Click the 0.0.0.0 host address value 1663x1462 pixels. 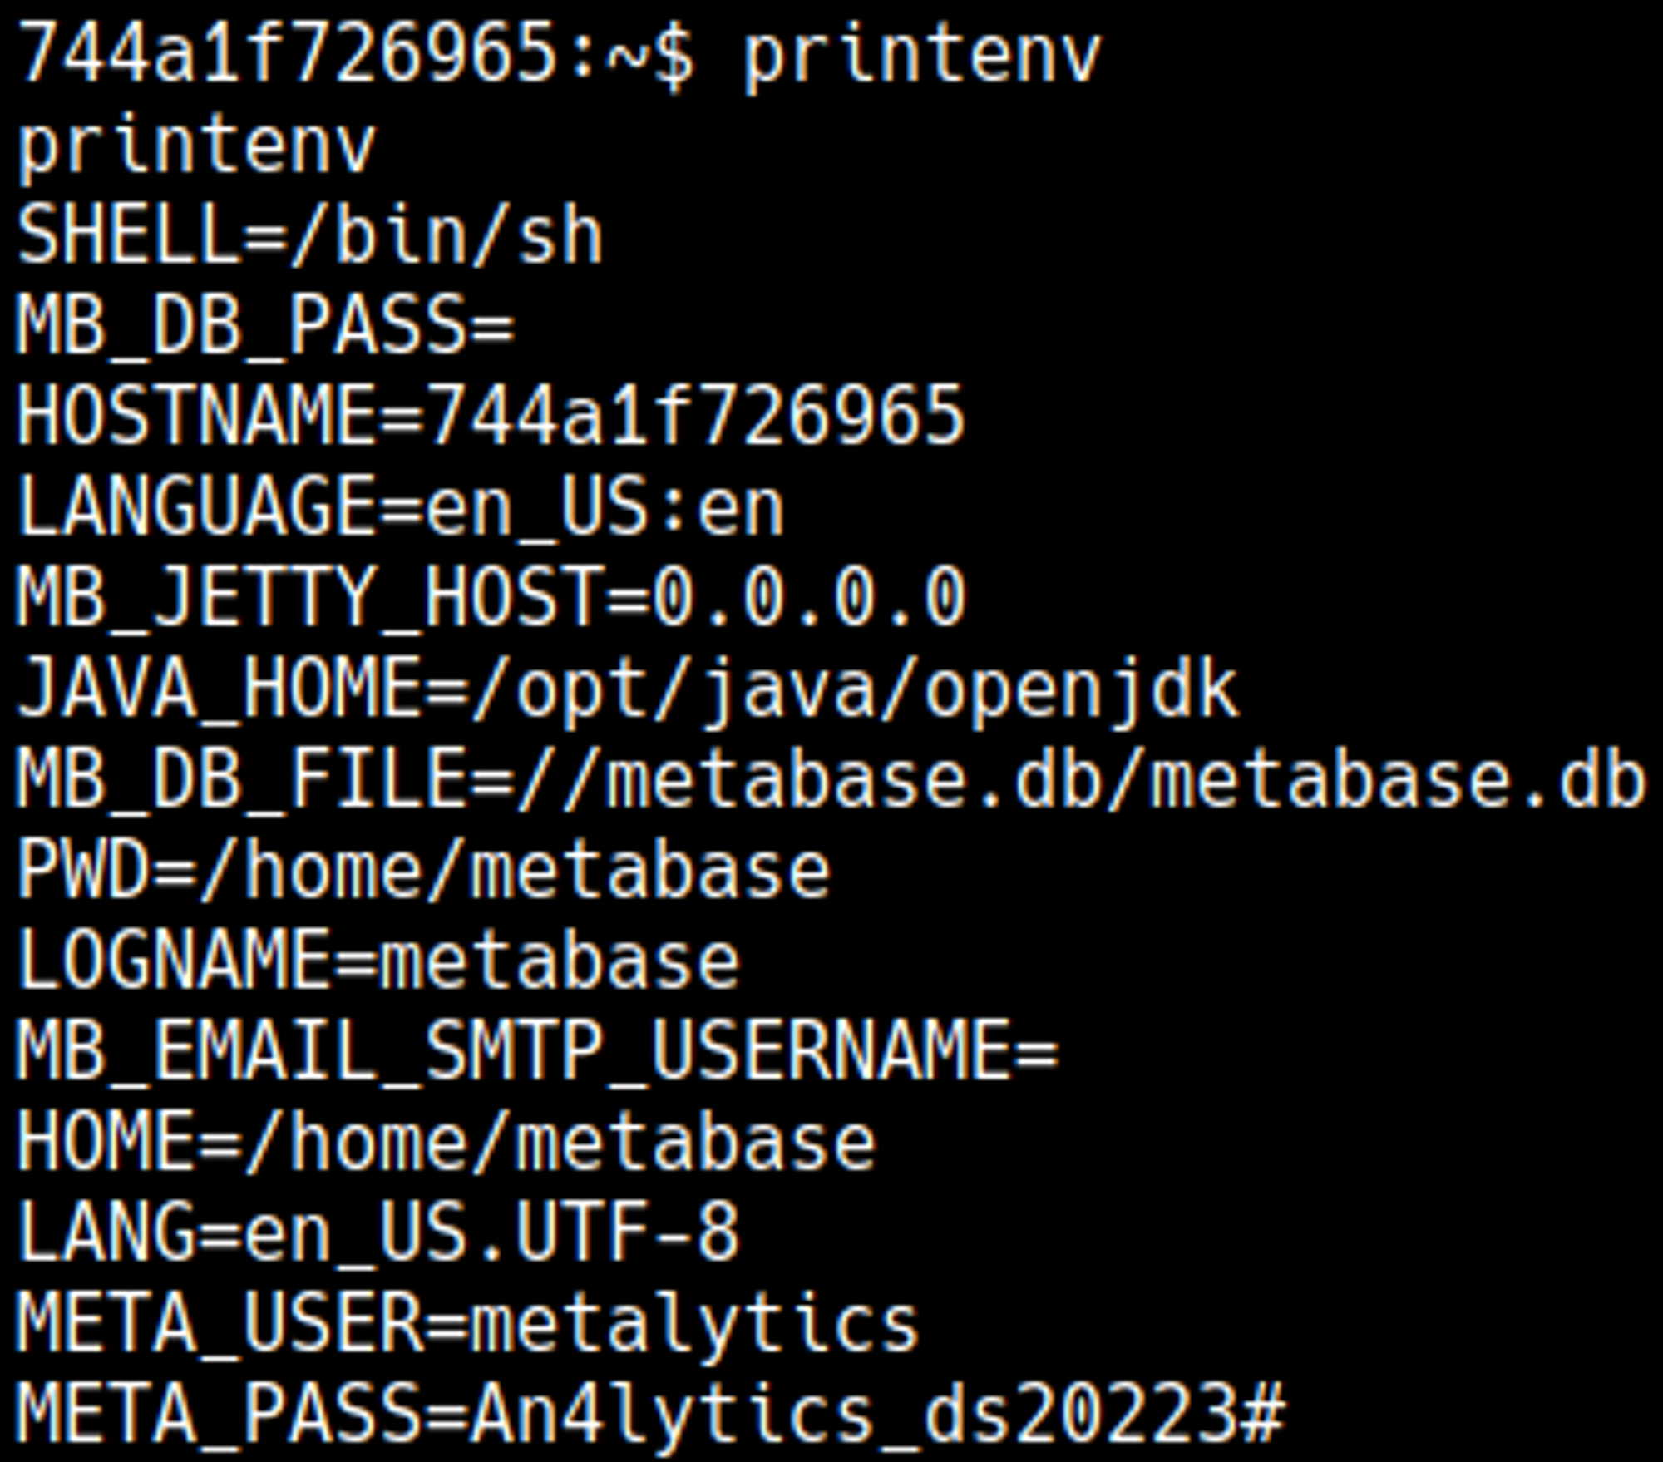pos(809,597)
